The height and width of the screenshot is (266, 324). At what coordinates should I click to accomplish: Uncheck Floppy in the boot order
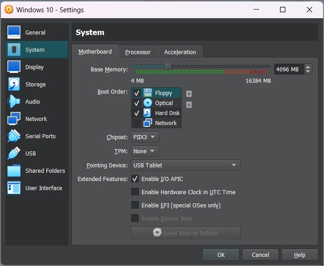pos(137,93)
